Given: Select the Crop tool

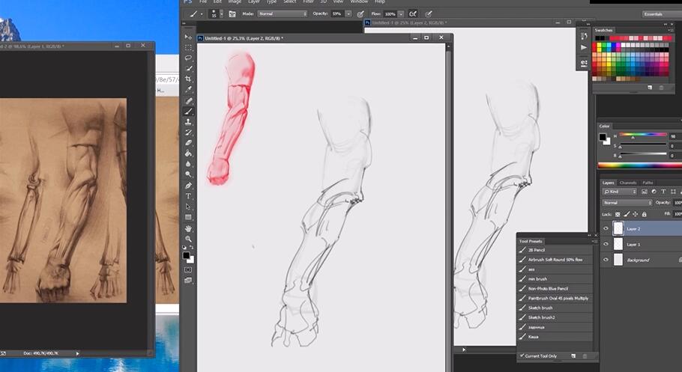Looking at the screenshot, I should 188,79.
